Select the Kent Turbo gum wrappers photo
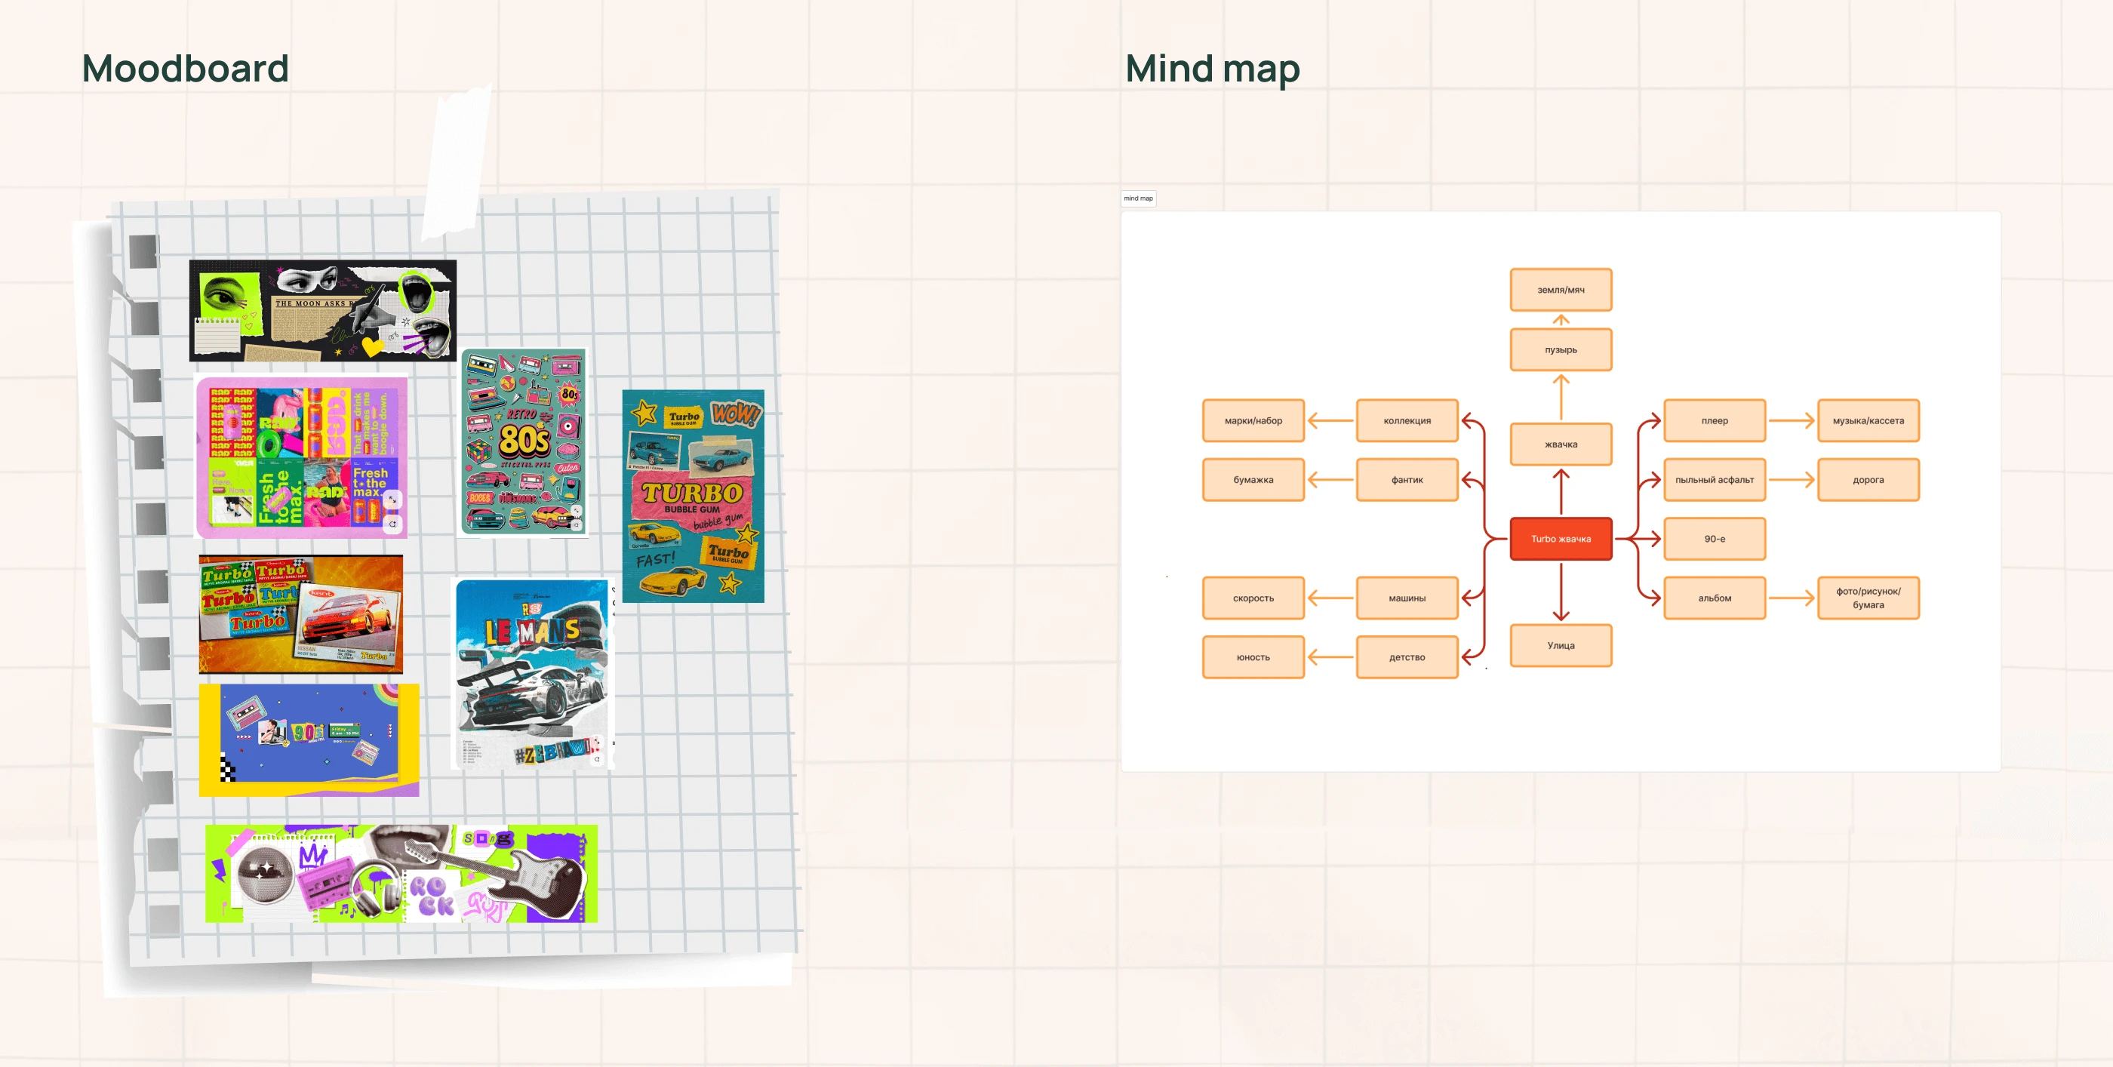This screenshot has height=1067, width=2113. [x=300, y=614]
